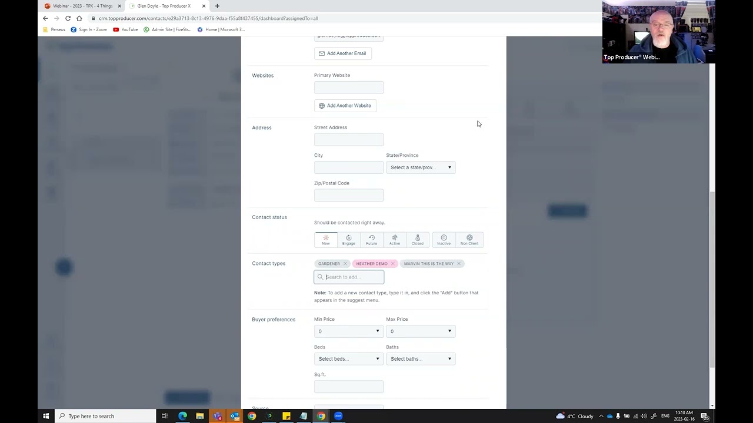
Task: Focus the Primary Website field
Action: (x=348, y=88)
